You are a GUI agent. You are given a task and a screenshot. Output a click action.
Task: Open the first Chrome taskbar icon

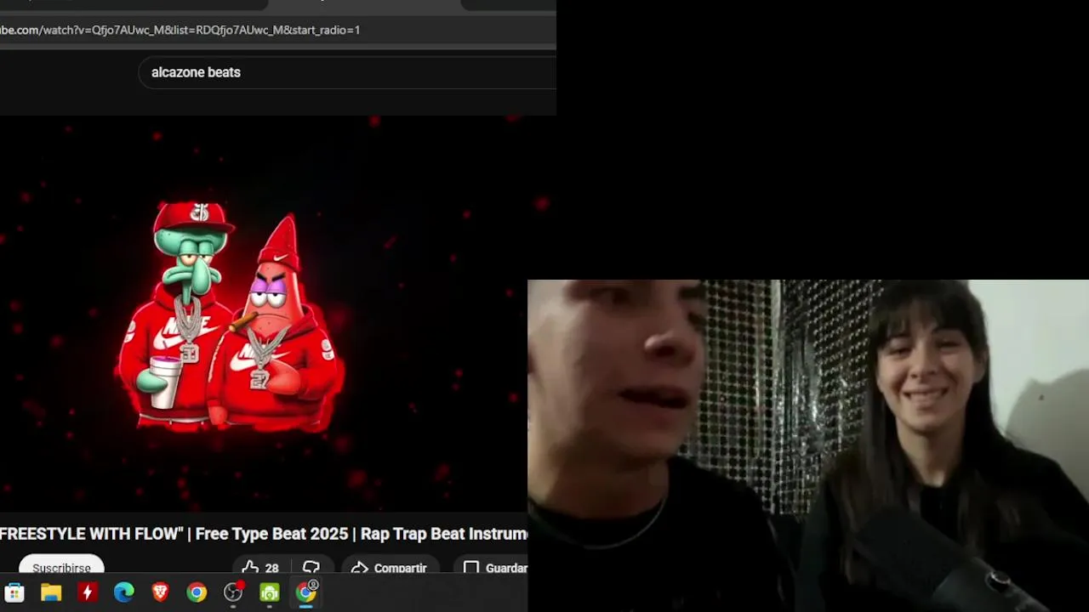tap(197, 592)
